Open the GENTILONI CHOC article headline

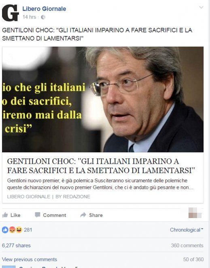[101, 166]
